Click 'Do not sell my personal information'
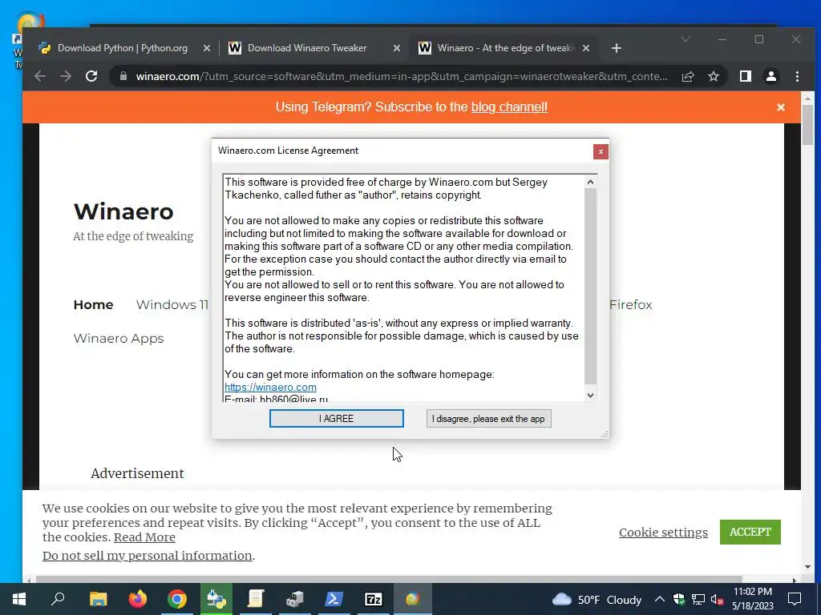The height and width of the screenshot is (615, 821). pyautogui.click(x=148, y=556)
